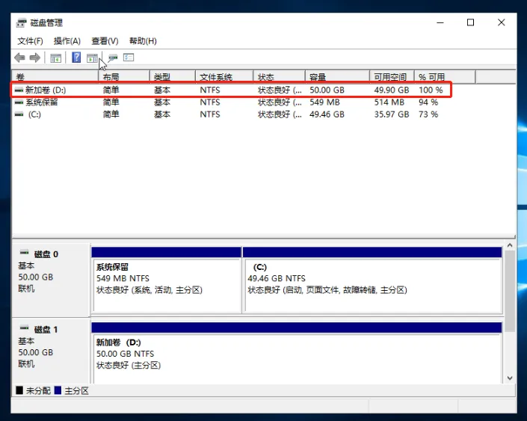Sort by the 卷 column header
This screenshot has height=421, width=527.
(55, 77)
